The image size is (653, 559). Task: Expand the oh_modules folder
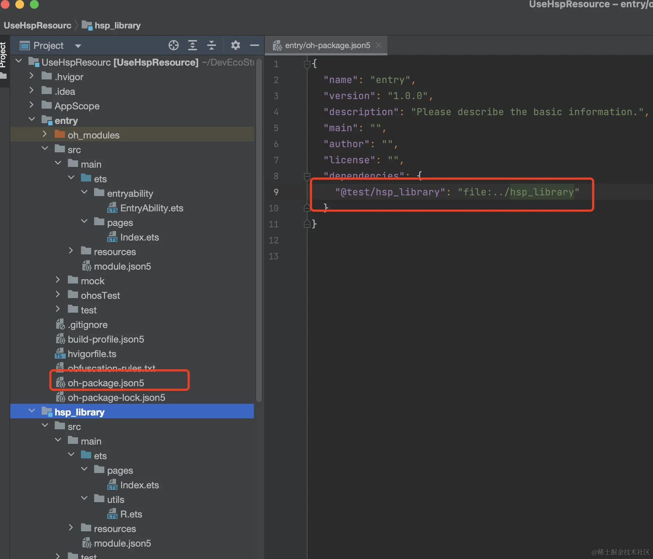click(x=45, y=134)
